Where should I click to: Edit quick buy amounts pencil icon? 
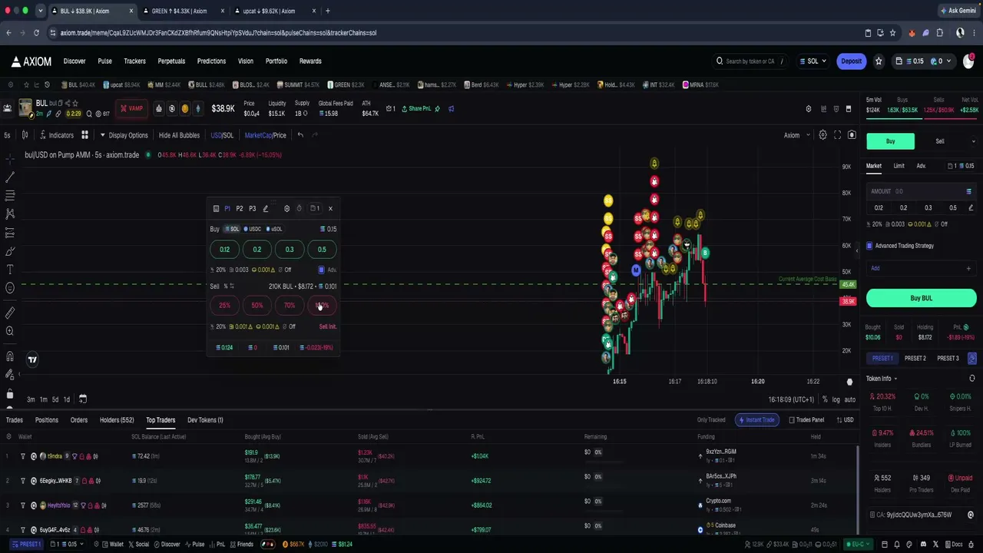[x=971, y=207]
